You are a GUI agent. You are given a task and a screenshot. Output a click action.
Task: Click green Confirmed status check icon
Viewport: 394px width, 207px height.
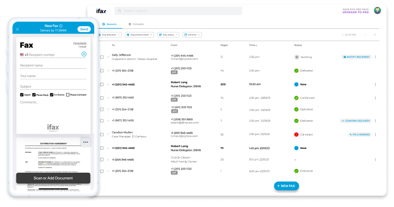tap(296, 98)
